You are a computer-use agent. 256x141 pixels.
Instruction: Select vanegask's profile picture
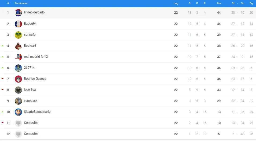pyautogui.click(x=18, y=101)
